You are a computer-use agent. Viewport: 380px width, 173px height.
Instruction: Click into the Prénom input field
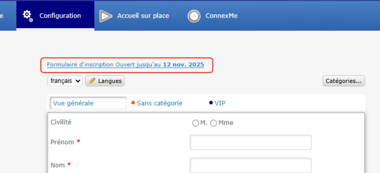(x=251, y=142)
